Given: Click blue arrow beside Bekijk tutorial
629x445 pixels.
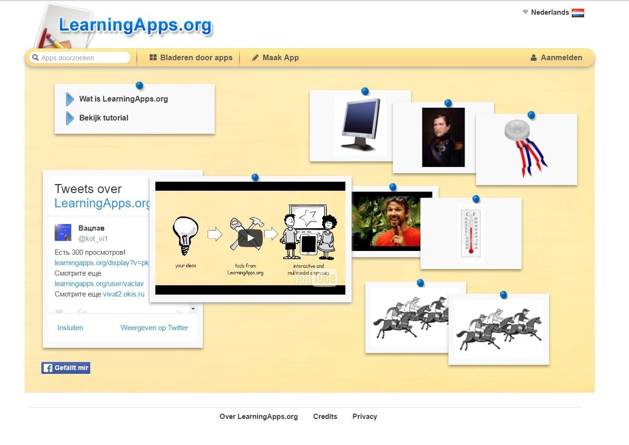Looking at the screenshot, I should coord(70,118).
